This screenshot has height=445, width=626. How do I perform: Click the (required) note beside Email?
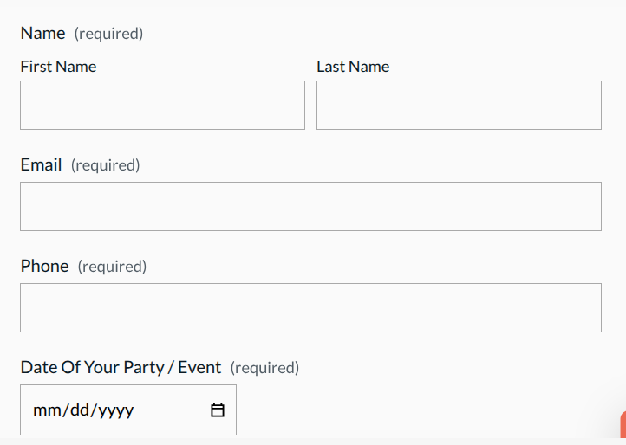tap(105, 165)
